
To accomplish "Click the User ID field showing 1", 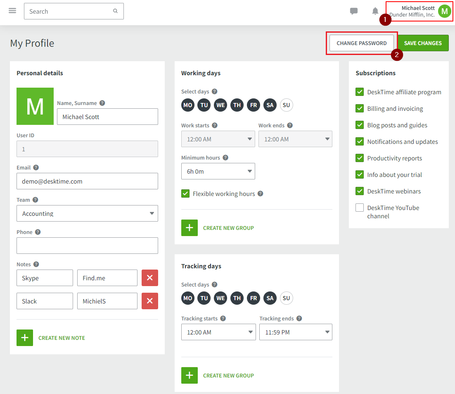I will pos(88,149).
